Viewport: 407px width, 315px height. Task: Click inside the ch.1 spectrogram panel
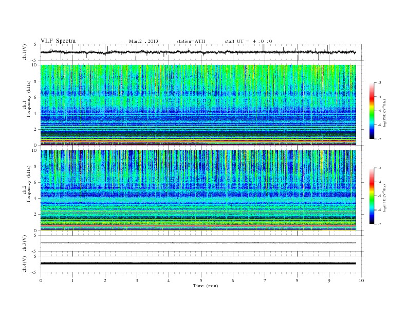click(x=198, y=105)
